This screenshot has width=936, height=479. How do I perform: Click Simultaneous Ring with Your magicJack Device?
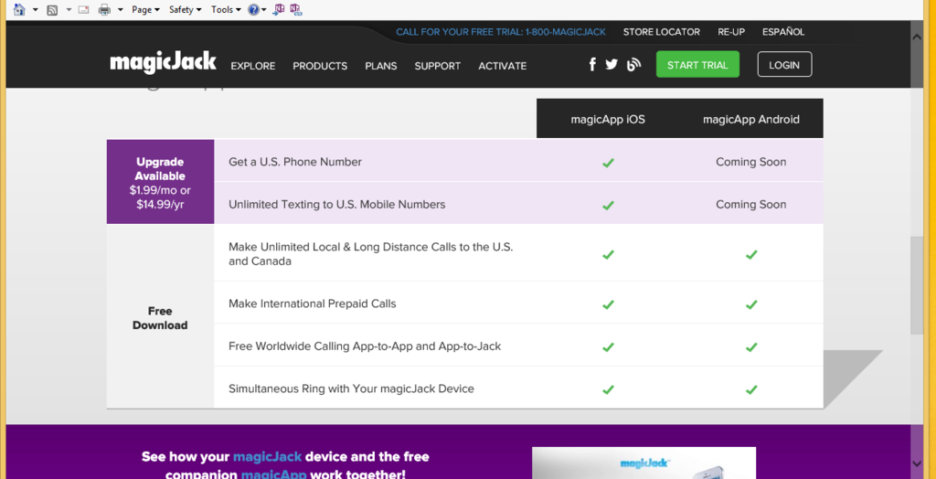pyautogui.click(x=351, y=389)
